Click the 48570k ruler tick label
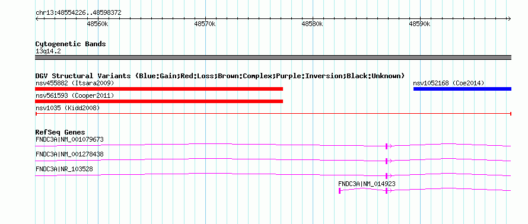Image resolution: width=528 pixels, height=224 pixels. (205, 24)
